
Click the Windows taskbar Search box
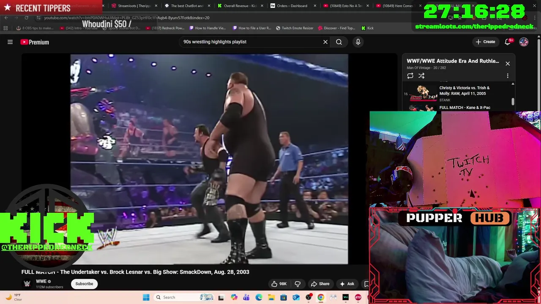[x=184, y=297]
